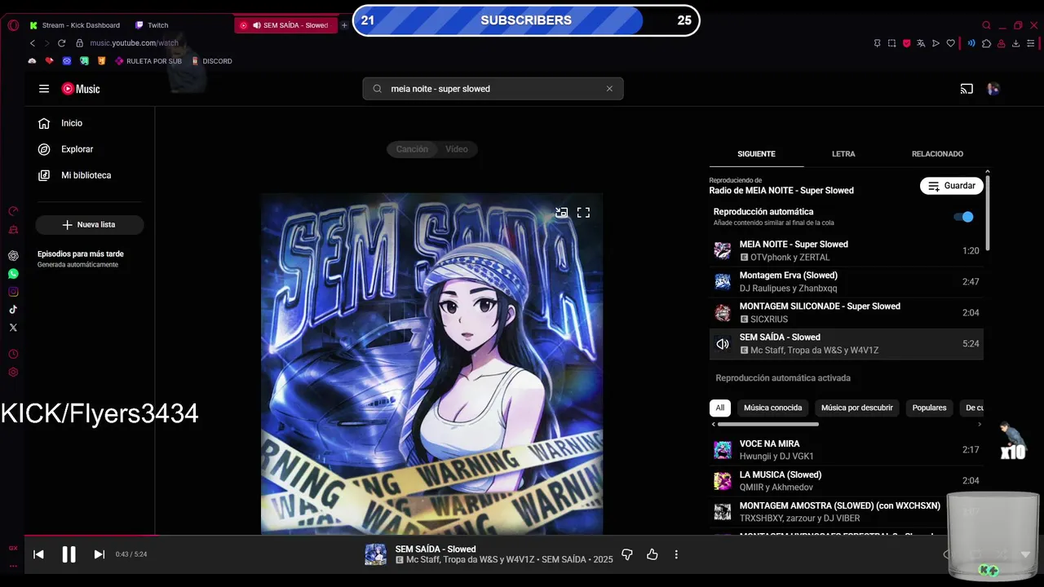Open the RULETA POR SUB bookmark
Viewport: 1044px width, 587px height.
[148, 61]
